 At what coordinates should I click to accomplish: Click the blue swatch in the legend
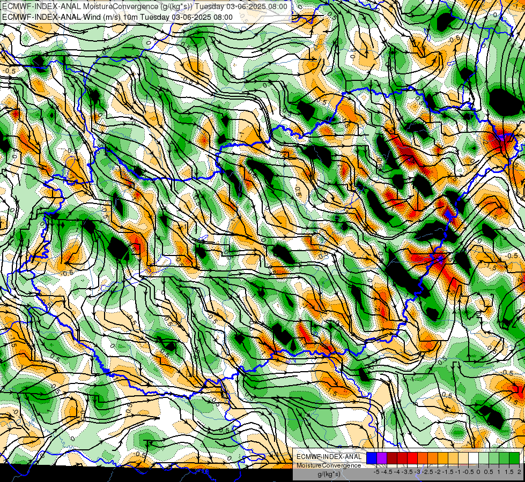[372, 458]
